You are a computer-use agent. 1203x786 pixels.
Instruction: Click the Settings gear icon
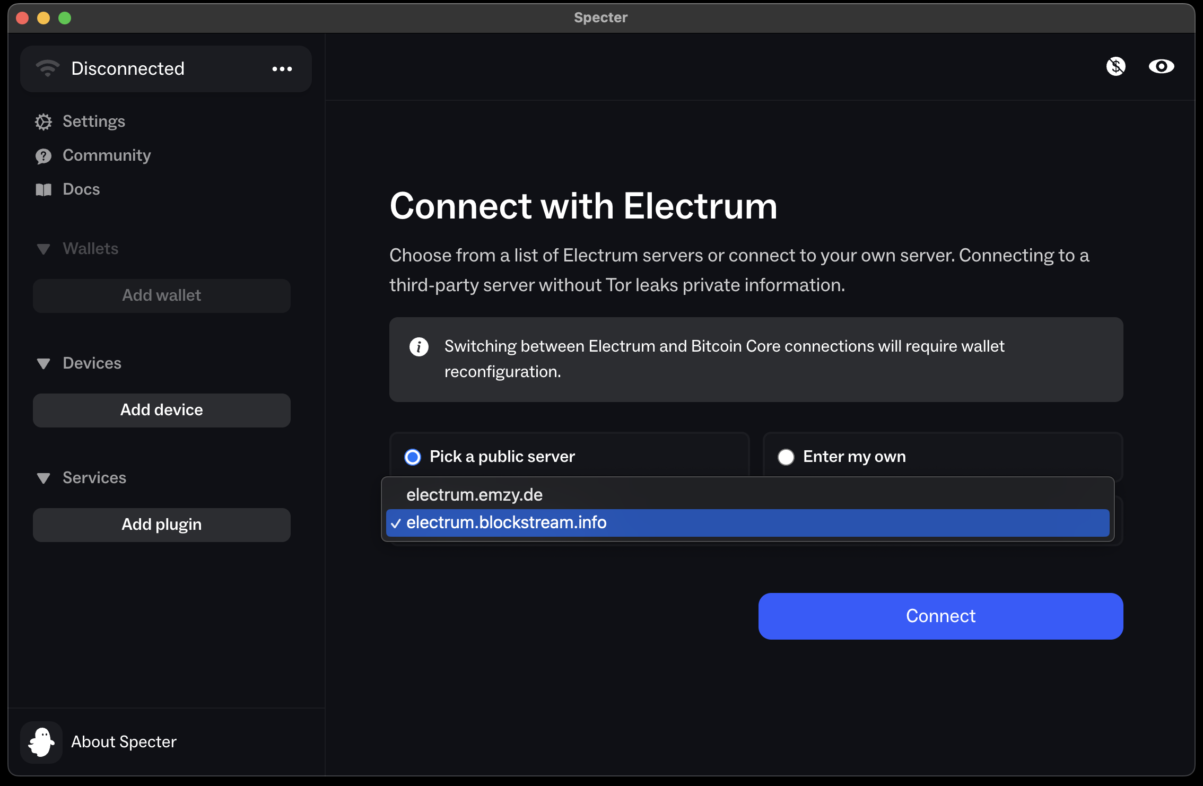(43, 122)
